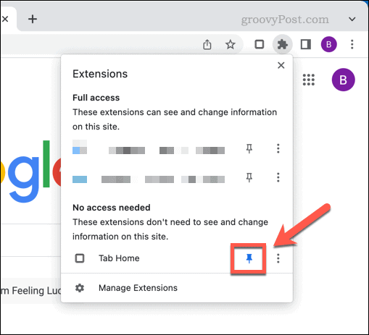Open more options for first blurred extension
This screenshot has width=369, height=335.
(x=278, y=148)
